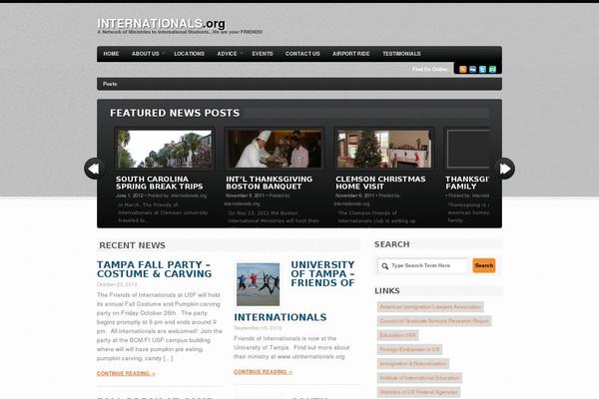Open Institute of International Education link
599x399 pixels.
(x=419, y=378)
